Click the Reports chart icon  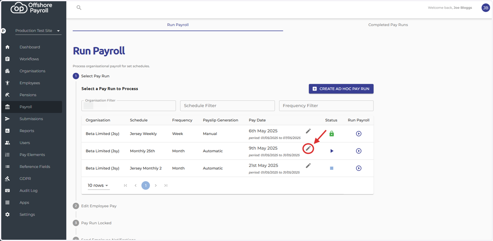tap(7, 130)
